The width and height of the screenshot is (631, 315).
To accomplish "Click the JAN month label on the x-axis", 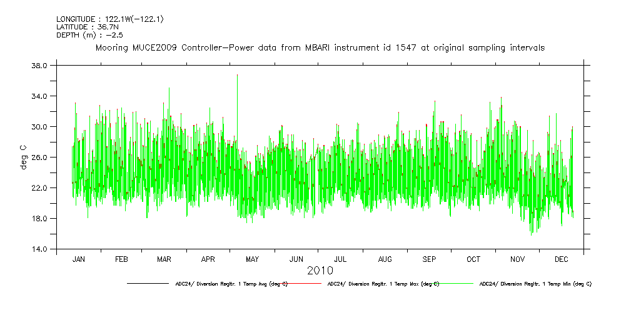I will [79, 259].
